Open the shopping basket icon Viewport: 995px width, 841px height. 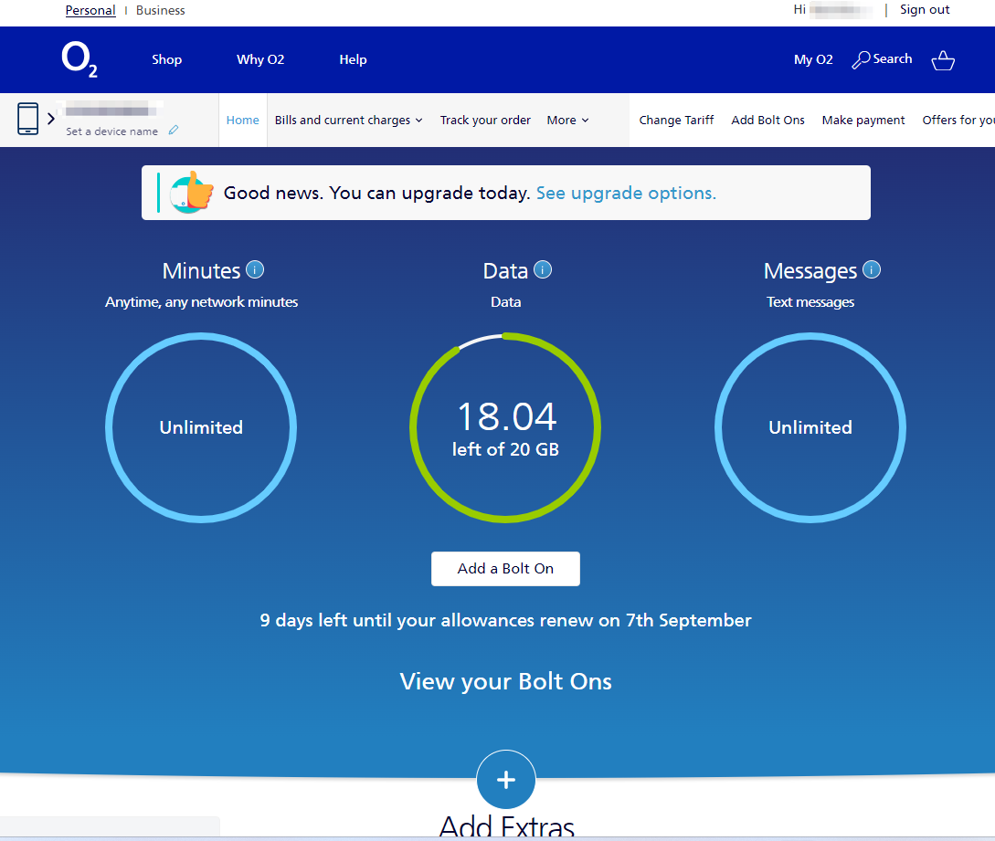[x=943, y=60]
